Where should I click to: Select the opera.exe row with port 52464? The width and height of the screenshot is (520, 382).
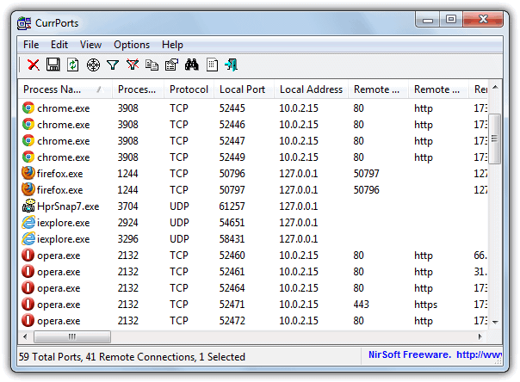[x=253, y=288]
